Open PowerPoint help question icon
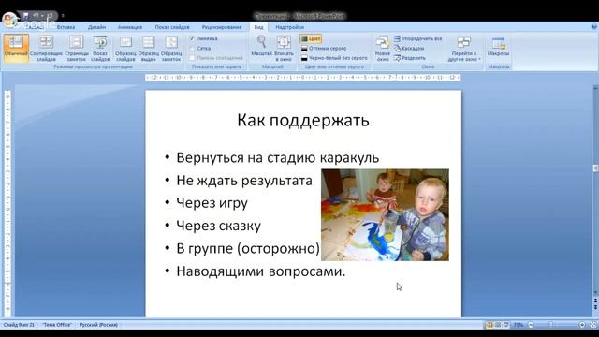 [594, 27]
